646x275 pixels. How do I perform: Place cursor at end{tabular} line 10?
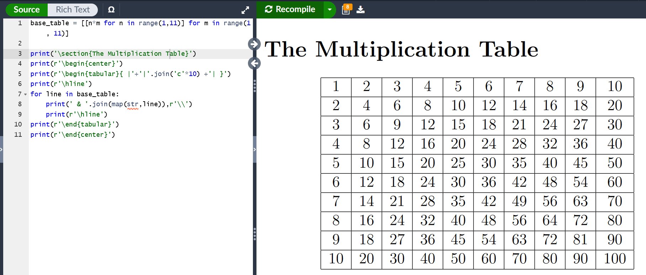(x=75, y=124)
